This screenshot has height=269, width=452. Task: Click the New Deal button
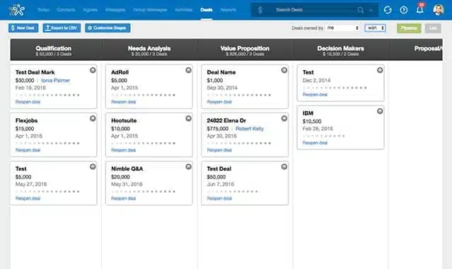point(23,28)
